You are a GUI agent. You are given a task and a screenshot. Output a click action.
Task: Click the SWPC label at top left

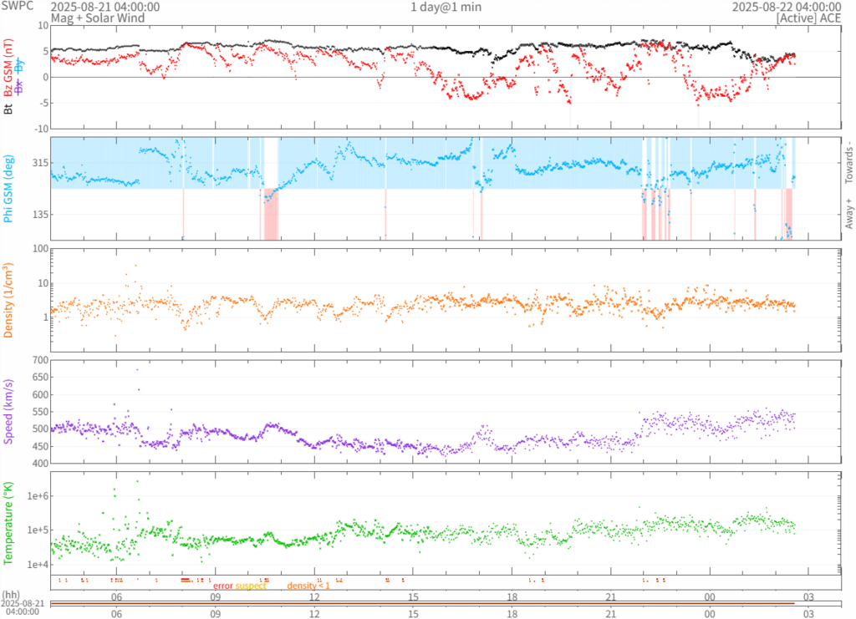click(18, 7)
